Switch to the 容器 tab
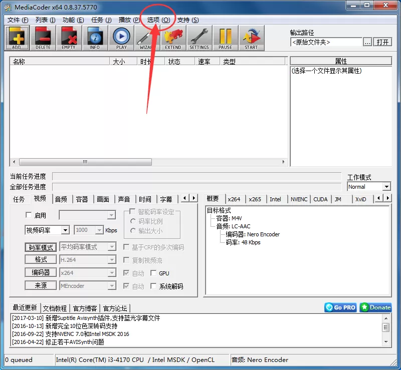Image resolution: width=401 pixels, height=370 pixels. click(x=82, y=199)
